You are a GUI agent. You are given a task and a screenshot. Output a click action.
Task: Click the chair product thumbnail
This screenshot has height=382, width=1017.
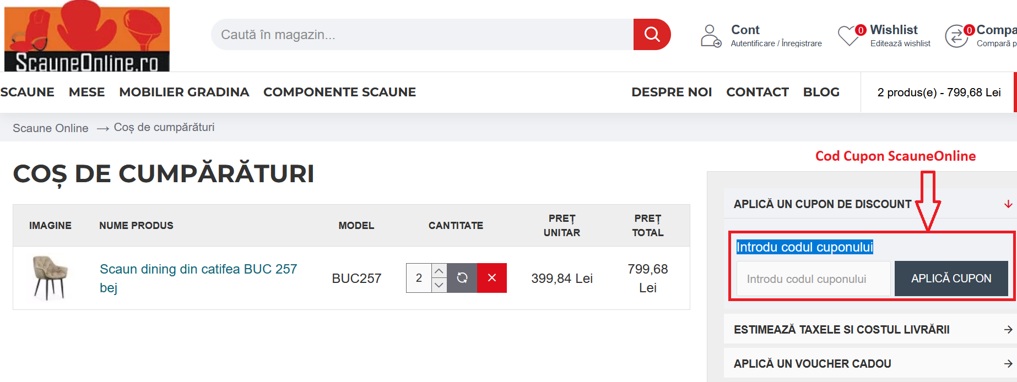[50, 278]
